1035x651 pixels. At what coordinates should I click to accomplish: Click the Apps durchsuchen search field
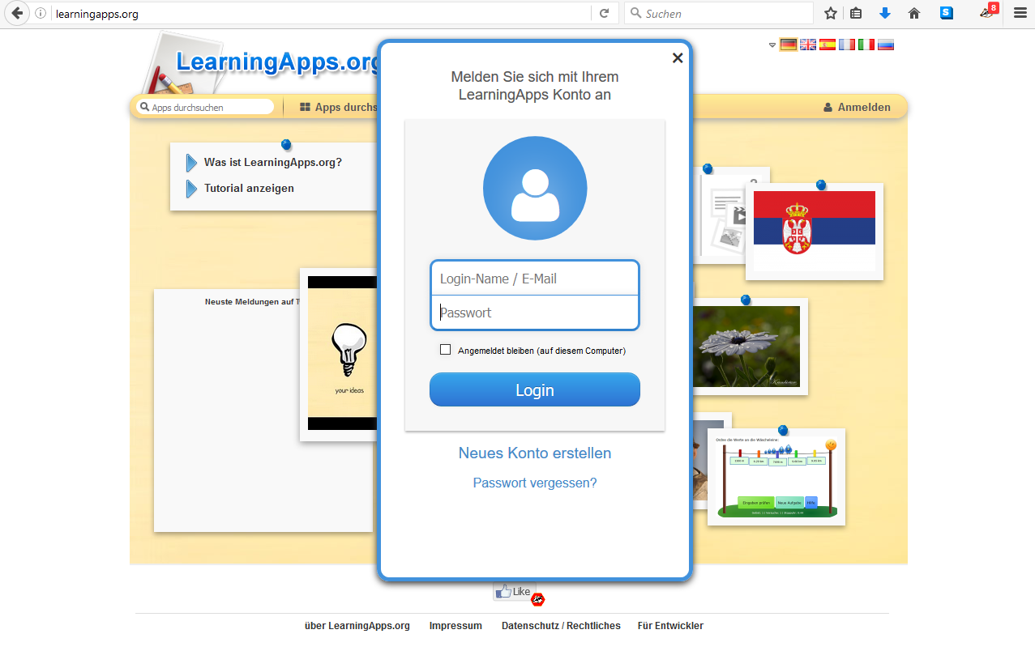205,107
